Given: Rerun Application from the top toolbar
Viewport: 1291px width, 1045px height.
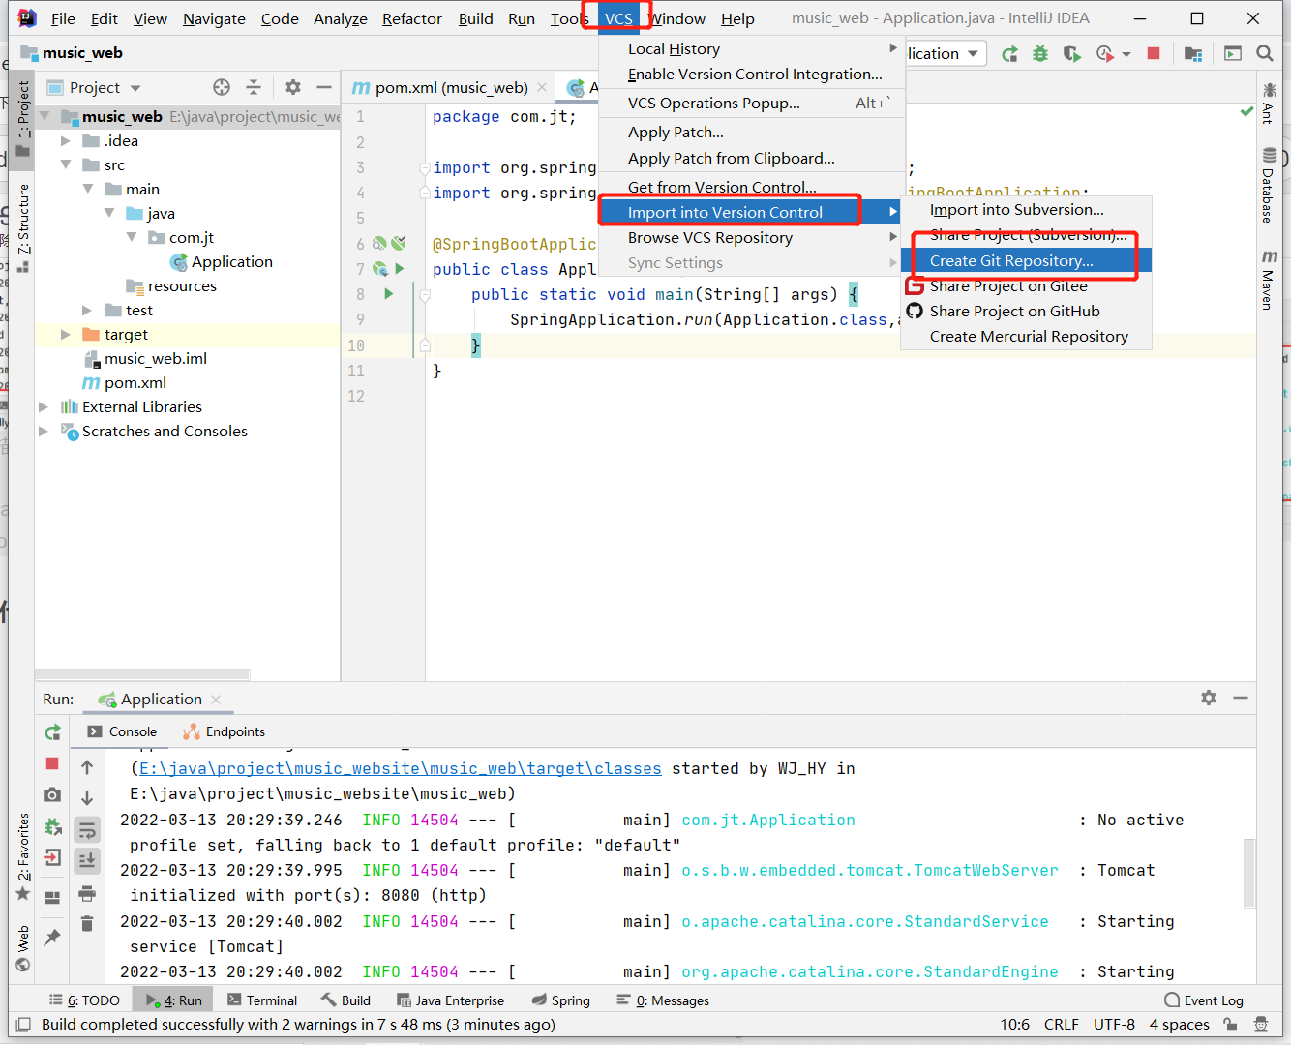Looking at the screenshot, I should coord(1009,53).
